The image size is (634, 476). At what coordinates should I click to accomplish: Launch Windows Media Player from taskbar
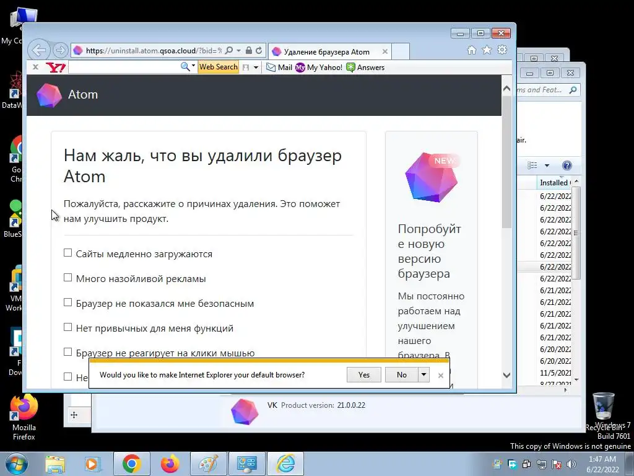click(x=93, y=464)
